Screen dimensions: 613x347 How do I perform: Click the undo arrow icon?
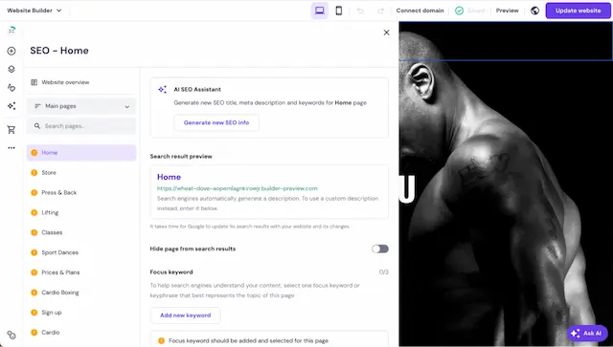click(360, 11)
